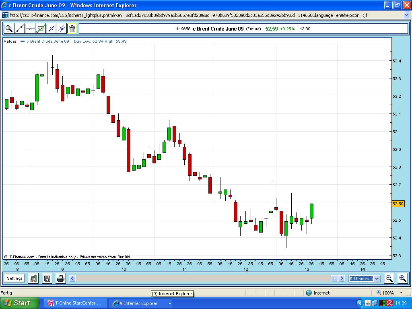Zoom out chart with minus magnifier

[x=389, y=278]
